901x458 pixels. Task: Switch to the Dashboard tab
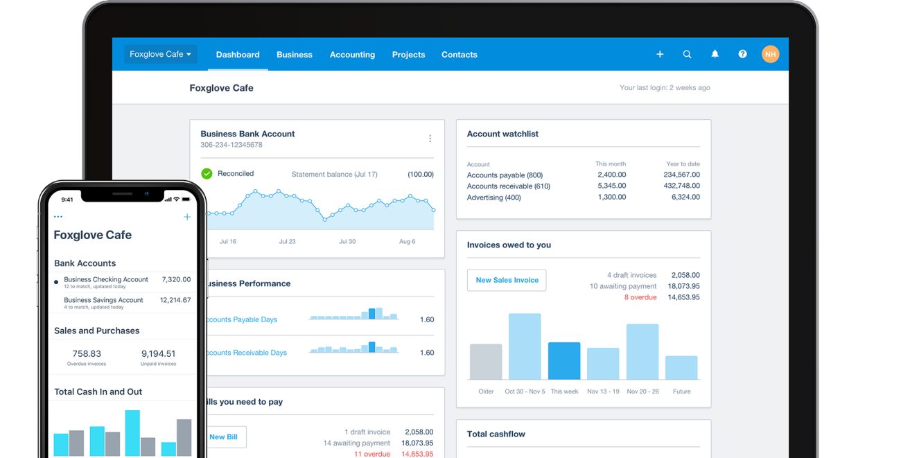point(238,55)
